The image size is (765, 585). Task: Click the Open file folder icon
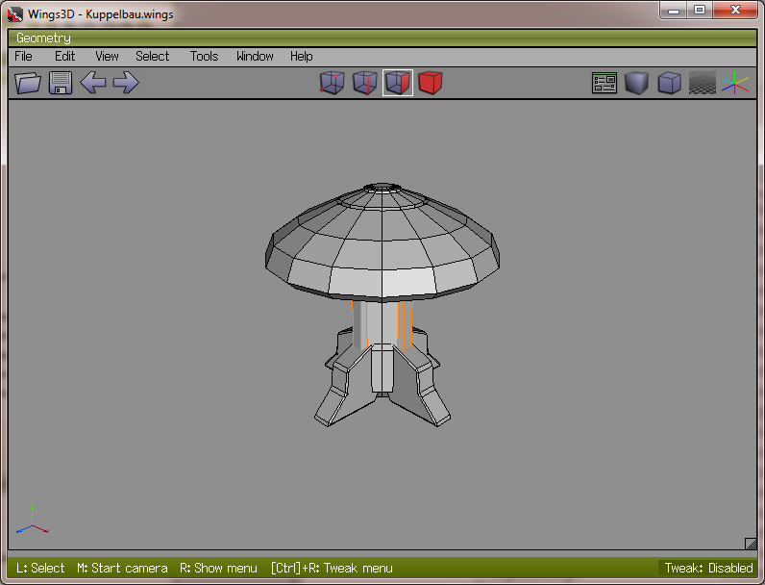pos(29,83)
